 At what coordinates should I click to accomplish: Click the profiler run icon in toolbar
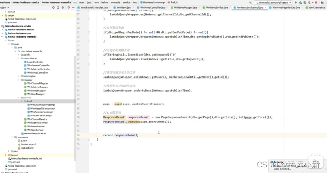(x=309, y=2)
